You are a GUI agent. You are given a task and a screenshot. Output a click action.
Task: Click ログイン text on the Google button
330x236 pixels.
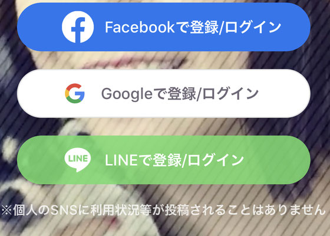(x=230, y=93)
